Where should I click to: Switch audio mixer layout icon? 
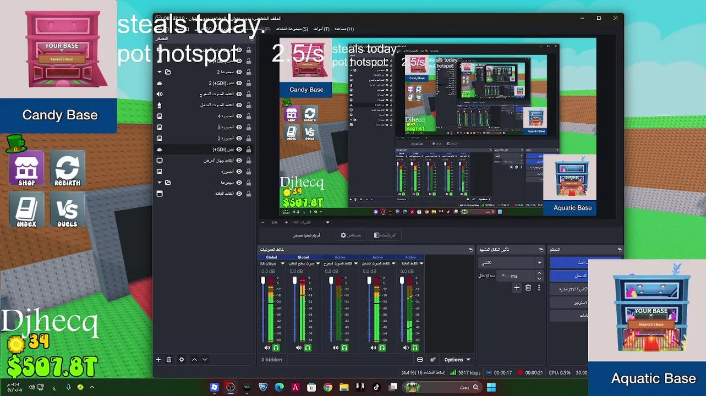(x=420, y=360)
